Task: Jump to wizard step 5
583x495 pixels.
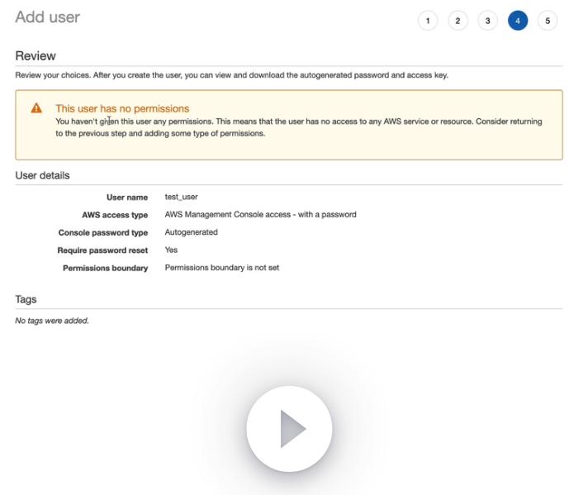Action: coord(547,21)
